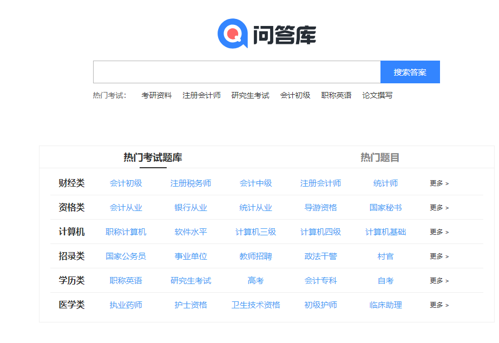Expand 更多 for the 医学类 row

click(x=438, y=305)
